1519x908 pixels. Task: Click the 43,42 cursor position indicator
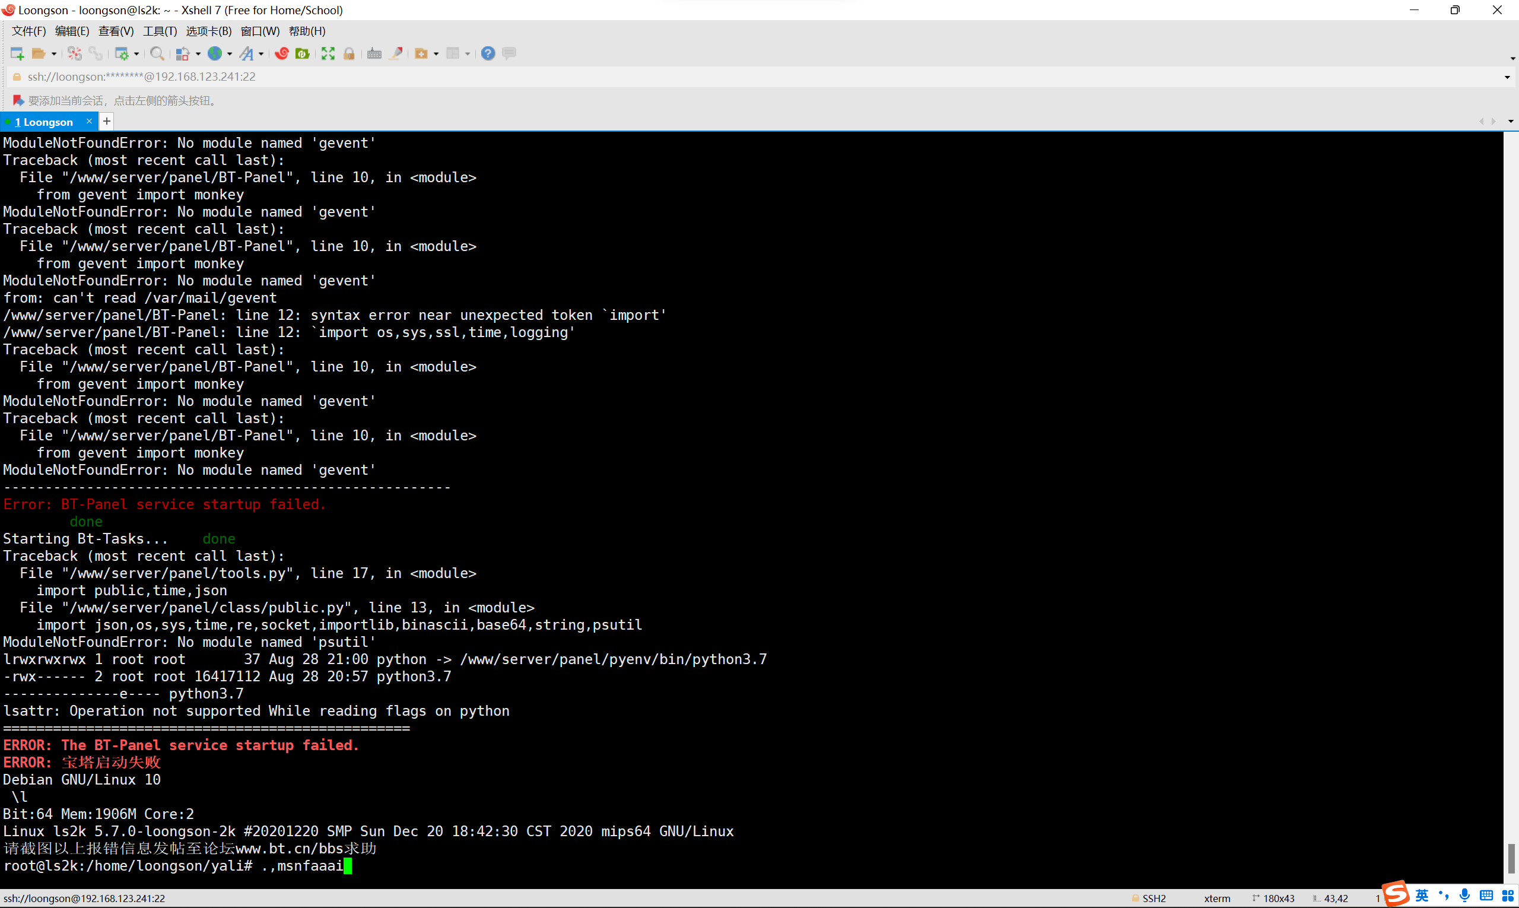[x=1330, y=899]
